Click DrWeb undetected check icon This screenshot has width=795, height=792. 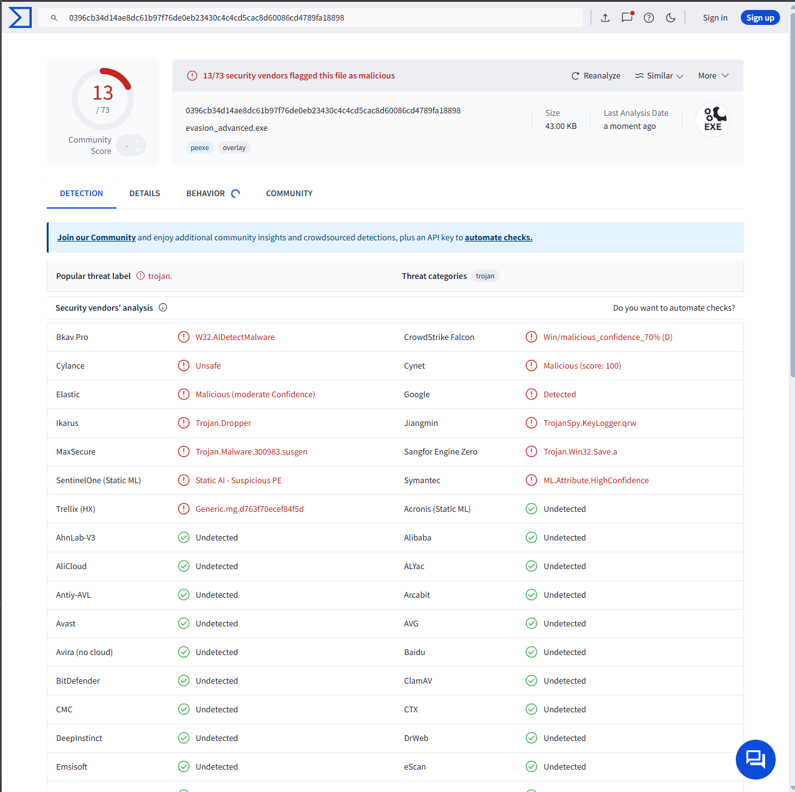point(531,738)
